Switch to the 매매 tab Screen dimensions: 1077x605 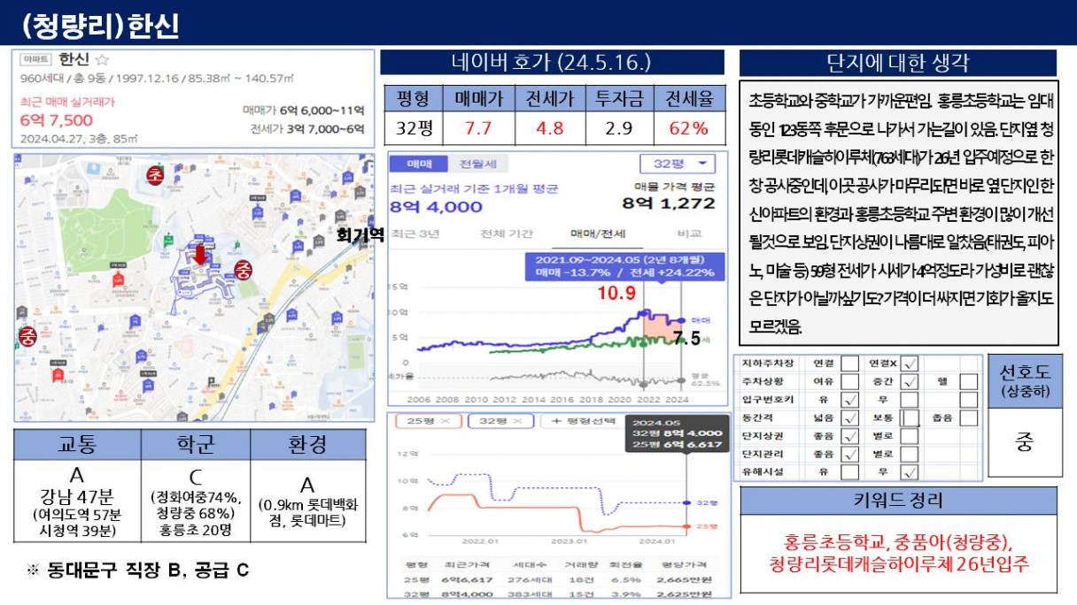click(x=420, y=165)
